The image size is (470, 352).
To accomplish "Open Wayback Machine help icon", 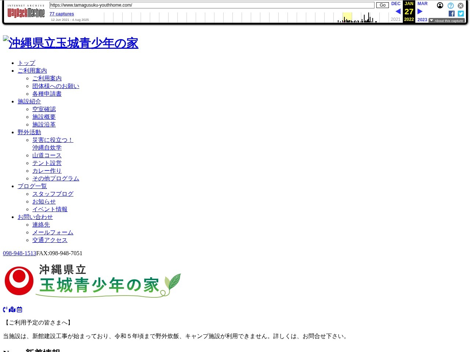I will [451, 5].
